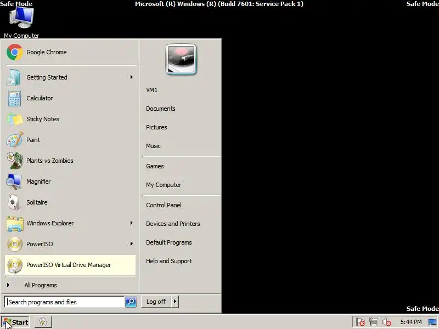
Task: Expand Getting Started submenu arrow
Action: click(131, 77)
